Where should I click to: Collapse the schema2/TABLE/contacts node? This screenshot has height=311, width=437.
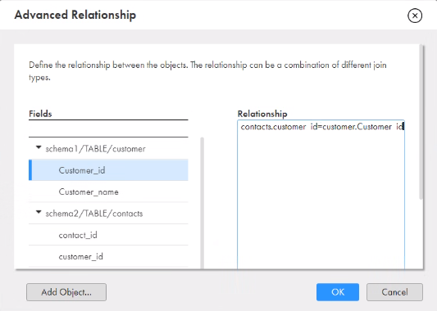[39, 212]
